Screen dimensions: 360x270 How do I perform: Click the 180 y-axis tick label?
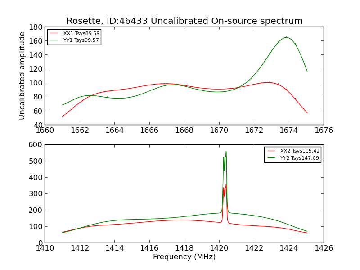[36, 27]
